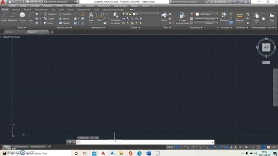Screen dimensions: 278x156
Task: Close the command line with X
Action: (x=69, y=142)
